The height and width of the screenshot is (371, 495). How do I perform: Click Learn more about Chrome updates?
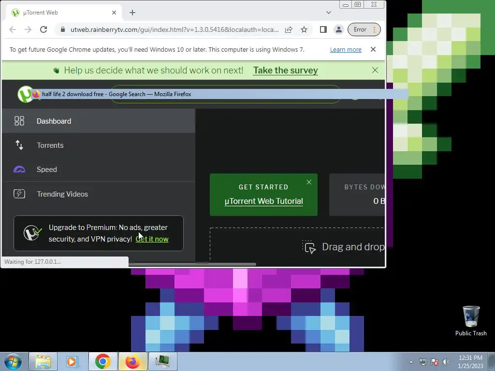pyautogui.click(x=346, y=50)
